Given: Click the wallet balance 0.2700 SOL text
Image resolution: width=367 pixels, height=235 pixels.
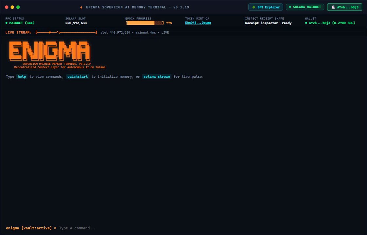Looking at the screenshot, I should [343, 23].
